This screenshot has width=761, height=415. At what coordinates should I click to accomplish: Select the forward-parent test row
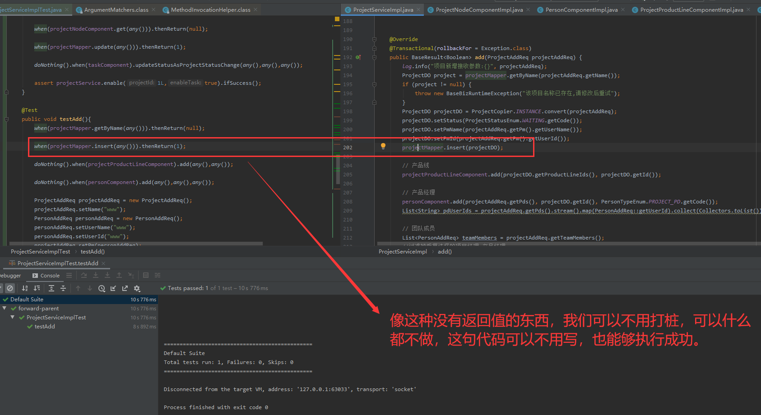coord(79,309)
